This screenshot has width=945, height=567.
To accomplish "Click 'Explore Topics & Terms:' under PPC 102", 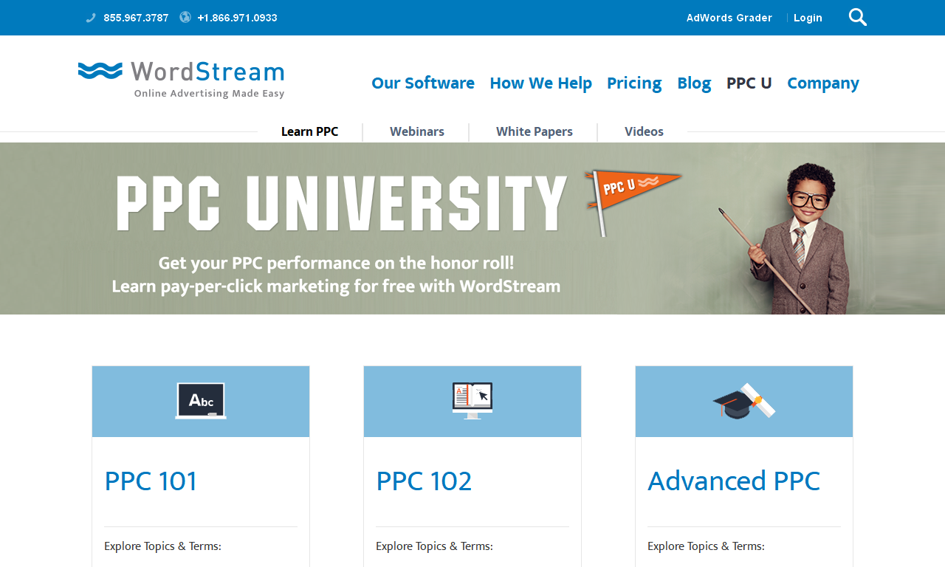I will [x=434, y=546].
